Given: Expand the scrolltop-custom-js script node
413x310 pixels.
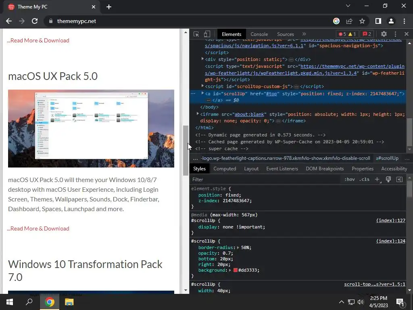Looking at the screenshot, I should 202,86.
